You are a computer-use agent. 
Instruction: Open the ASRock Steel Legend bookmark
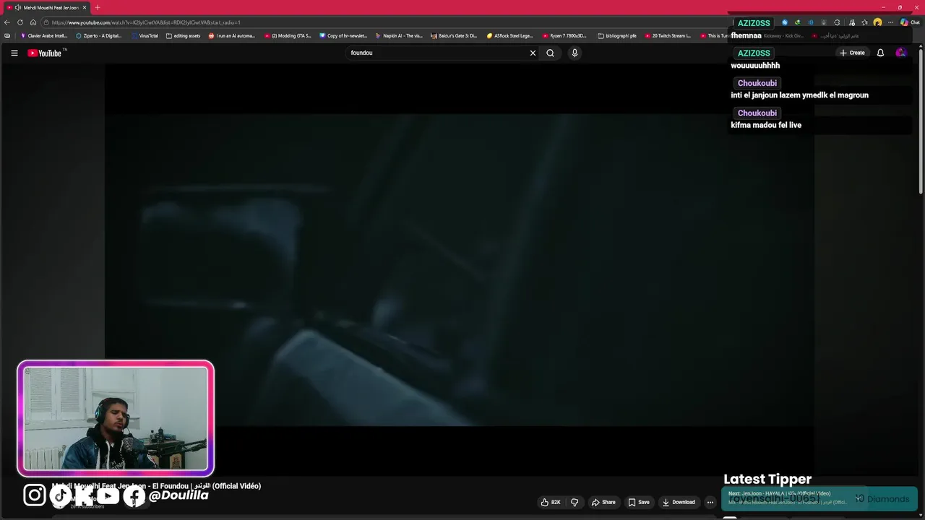point(509,35)
